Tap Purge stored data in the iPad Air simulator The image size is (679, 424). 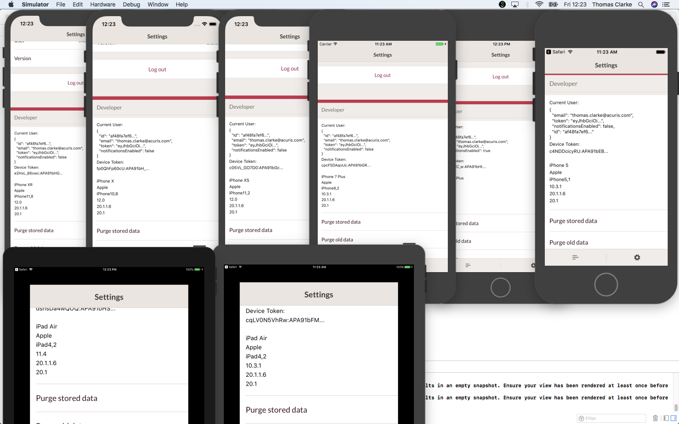coord(67,398)
